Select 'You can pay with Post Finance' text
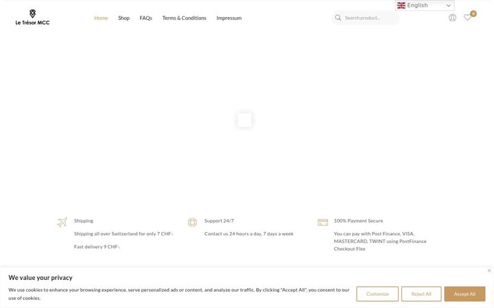This screenshot has width=494, height=308. point(367,234)
